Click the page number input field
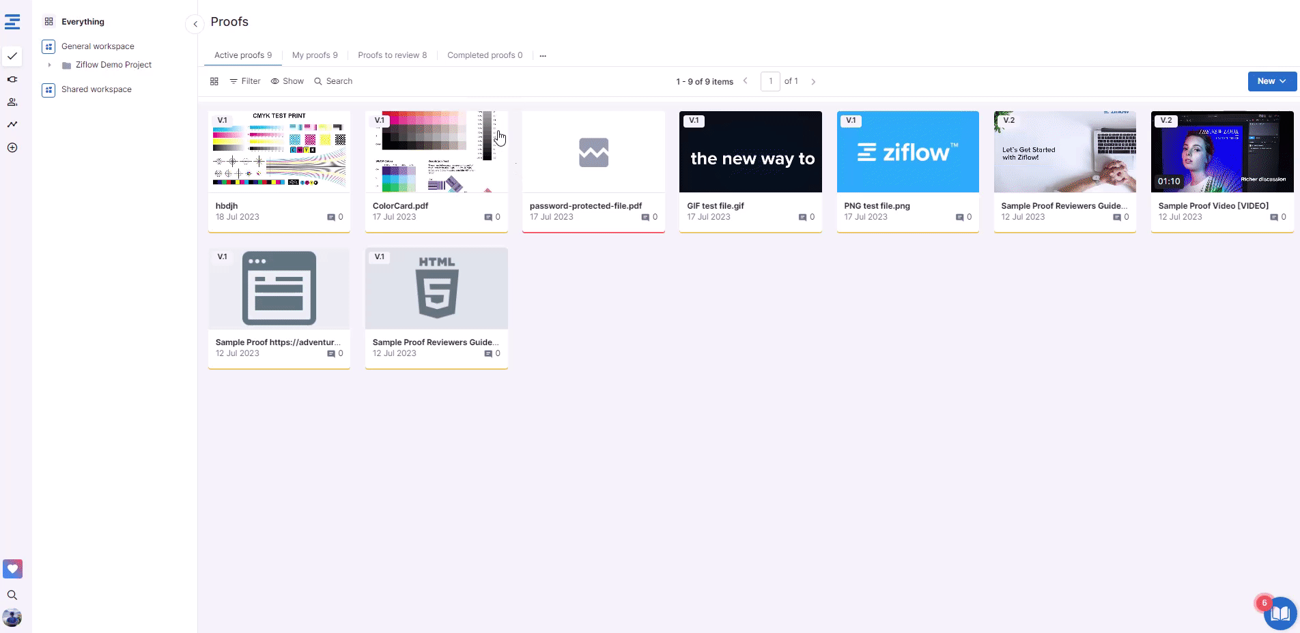The width and height of the screenshot is (1300, 633). coord(770,81)
